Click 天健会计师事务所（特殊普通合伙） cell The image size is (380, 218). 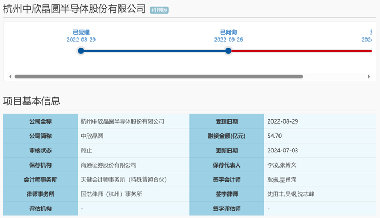pos(134,179)
